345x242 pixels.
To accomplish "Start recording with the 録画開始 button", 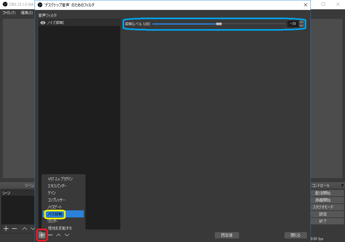I will [x=323, y=200].
